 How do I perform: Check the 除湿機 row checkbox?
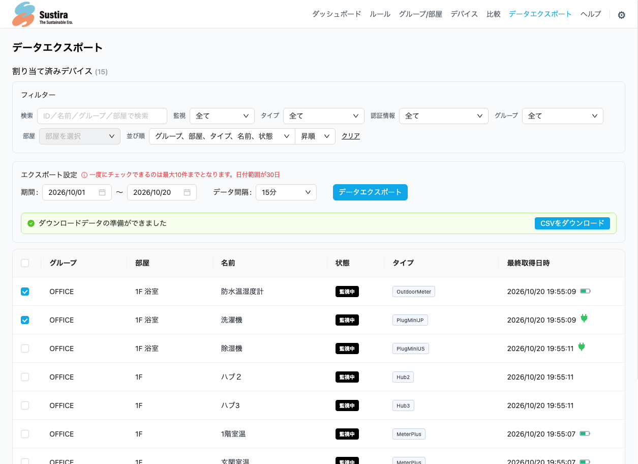(x=25, y=349)
